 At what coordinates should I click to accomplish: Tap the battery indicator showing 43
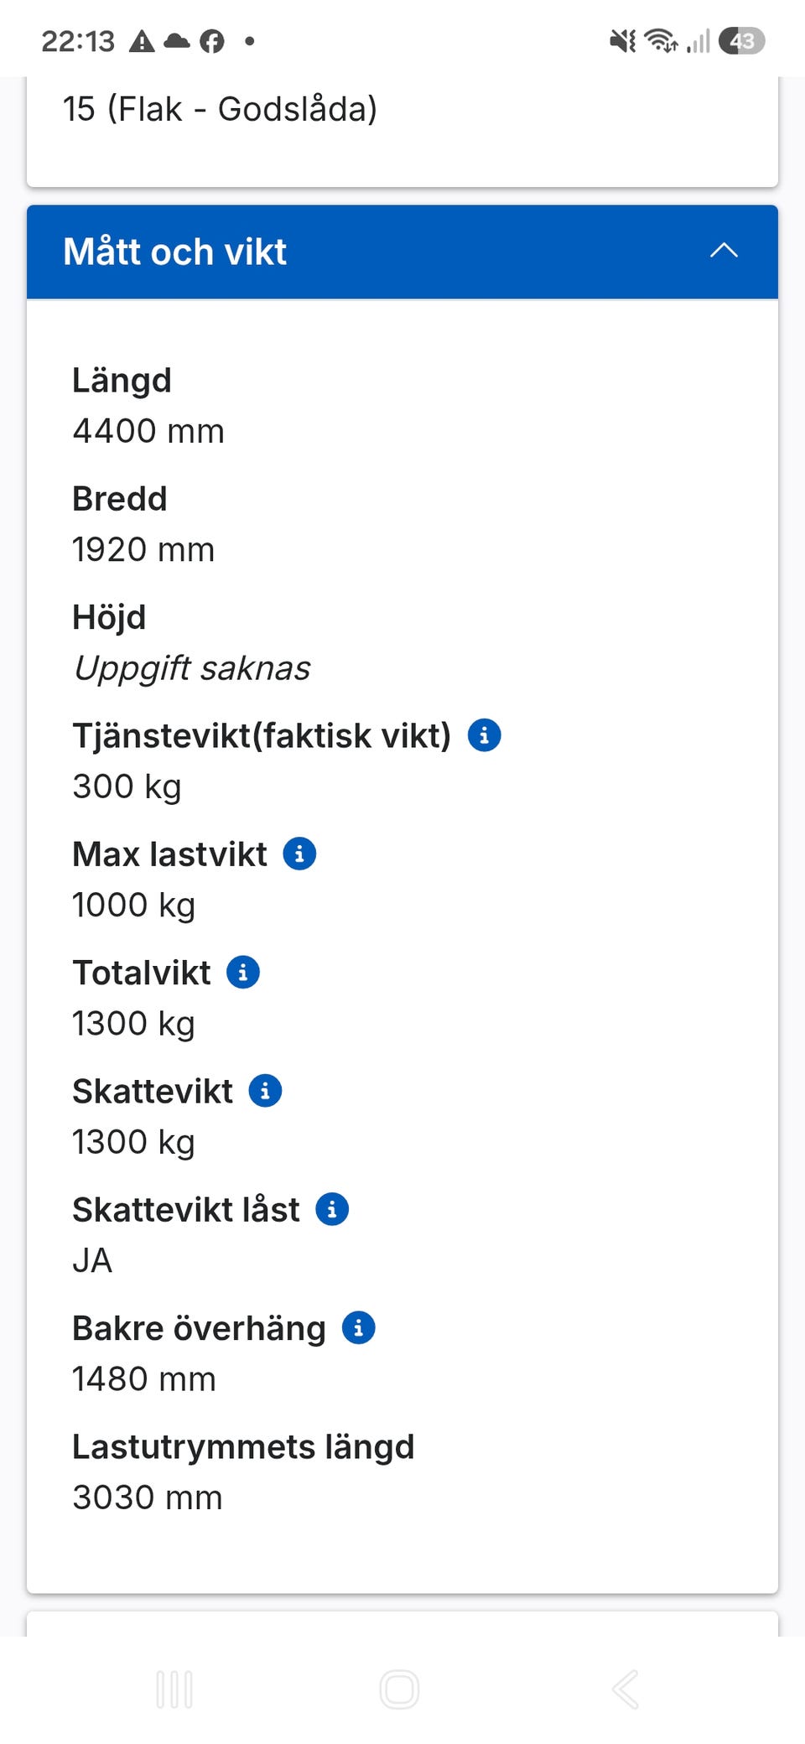point(742,40)
